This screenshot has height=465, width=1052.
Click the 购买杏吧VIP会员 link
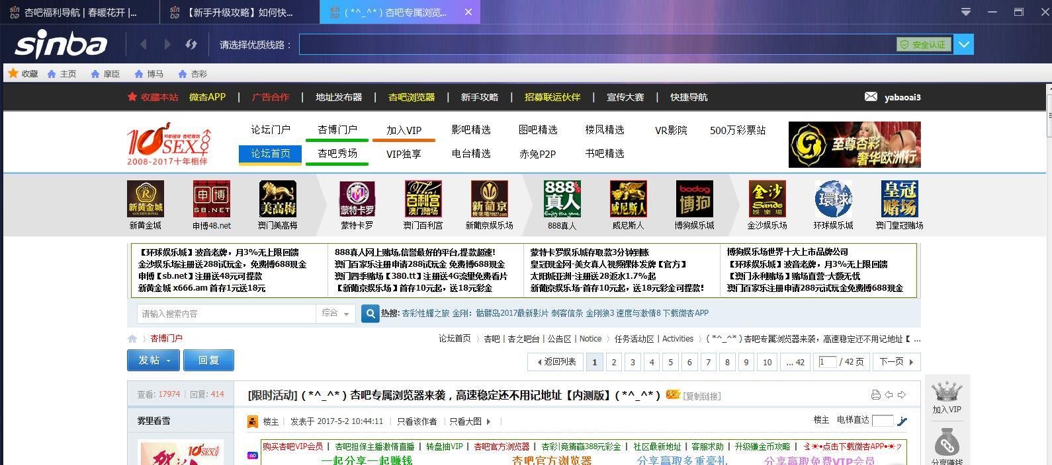[x=293, y=447]
